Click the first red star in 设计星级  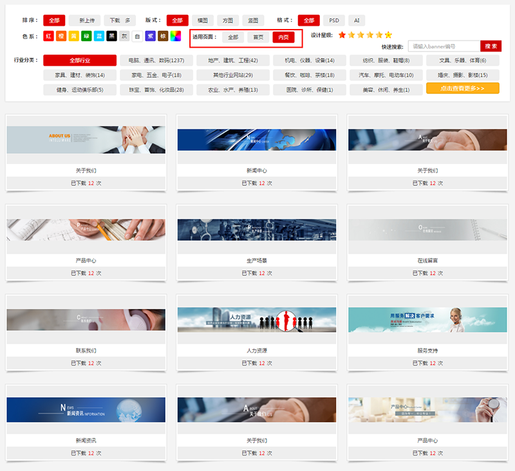342,35
